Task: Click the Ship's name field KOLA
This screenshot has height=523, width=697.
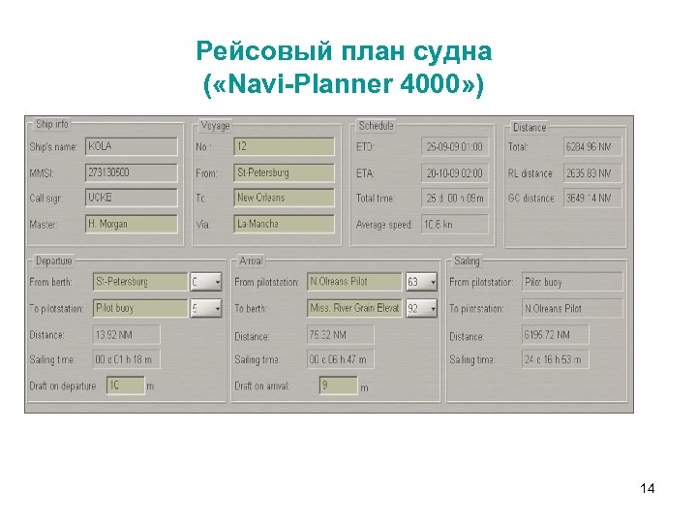Action: (131, 147)
